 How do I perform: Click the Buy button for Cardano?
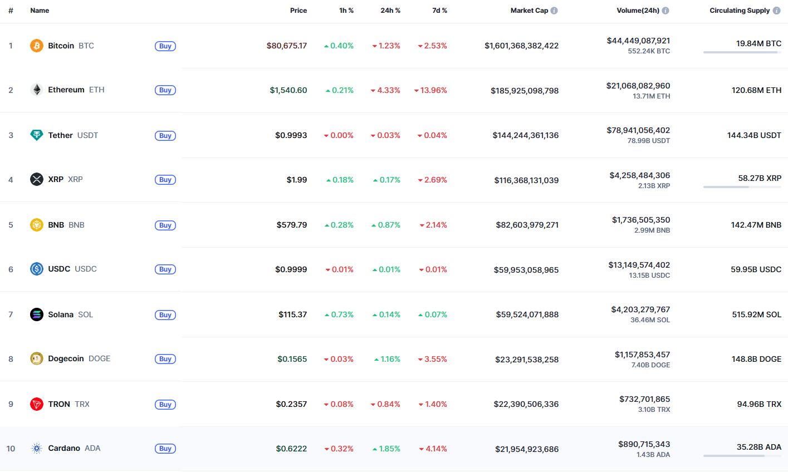pos(165,449)
